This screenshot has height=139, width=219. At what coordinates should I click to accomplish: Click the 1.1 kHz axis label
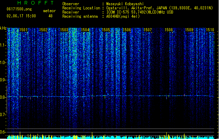point(3,45)
